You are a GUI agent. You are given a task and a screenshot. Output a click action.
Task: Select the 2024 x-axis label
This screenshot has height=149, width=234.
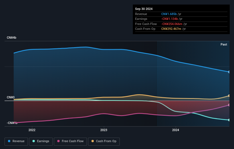tap(176, 130)
